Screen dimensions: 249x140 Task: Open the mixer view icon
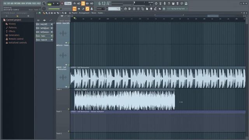[139, 9]
